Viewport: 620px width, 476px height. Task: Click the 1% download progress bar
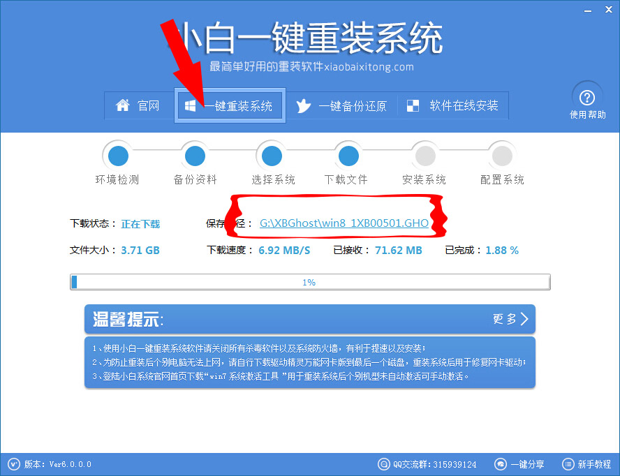[310, 281]
